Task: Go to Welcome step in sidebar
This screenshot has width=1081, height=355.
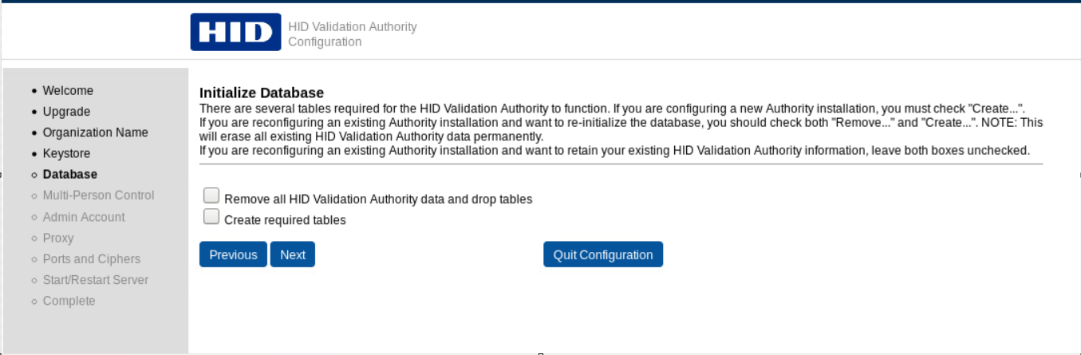Action: (68, 91)
